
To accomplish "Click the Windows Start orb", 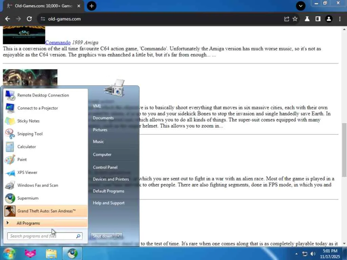I will tap(9, 254).
